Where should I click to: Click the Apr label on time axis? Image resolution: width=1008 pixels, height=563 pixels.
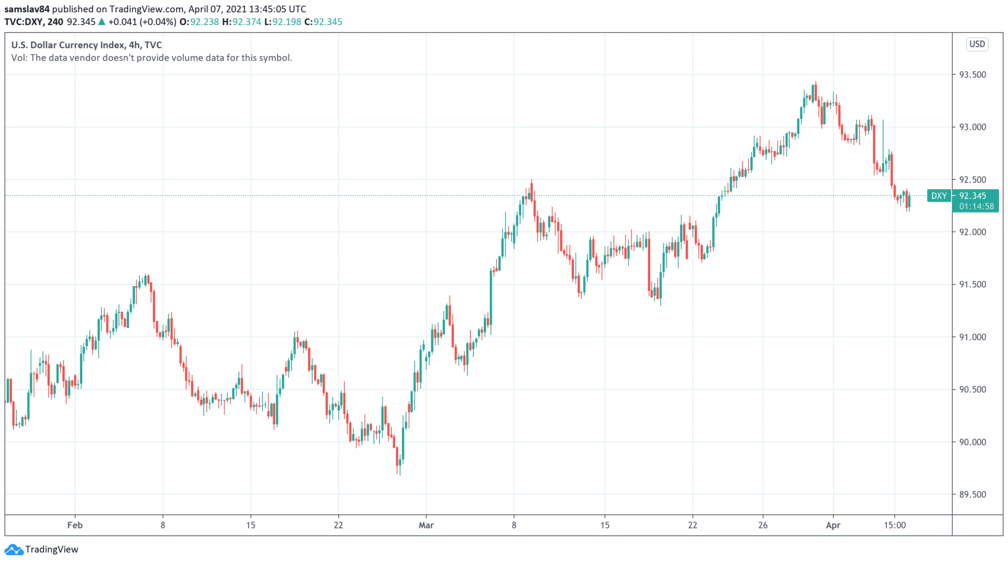tap(833, 525)
